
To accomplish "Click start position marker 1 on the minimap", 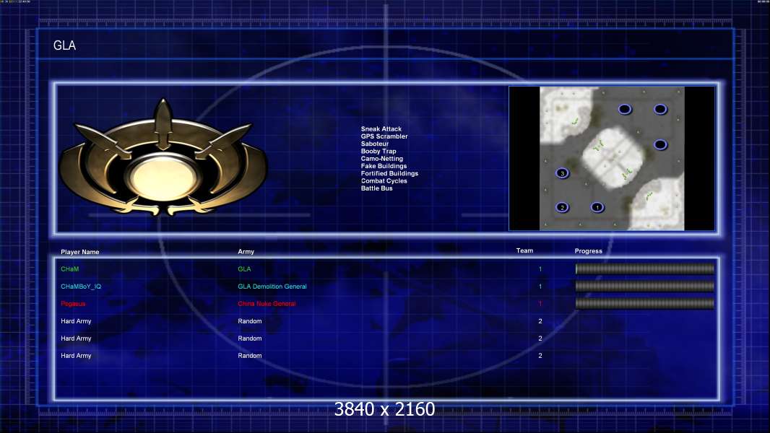I will coord(597,207).
